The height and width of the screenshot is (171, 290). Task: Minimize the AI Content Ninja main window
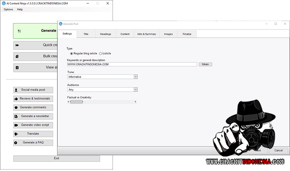tap(88, 3)
